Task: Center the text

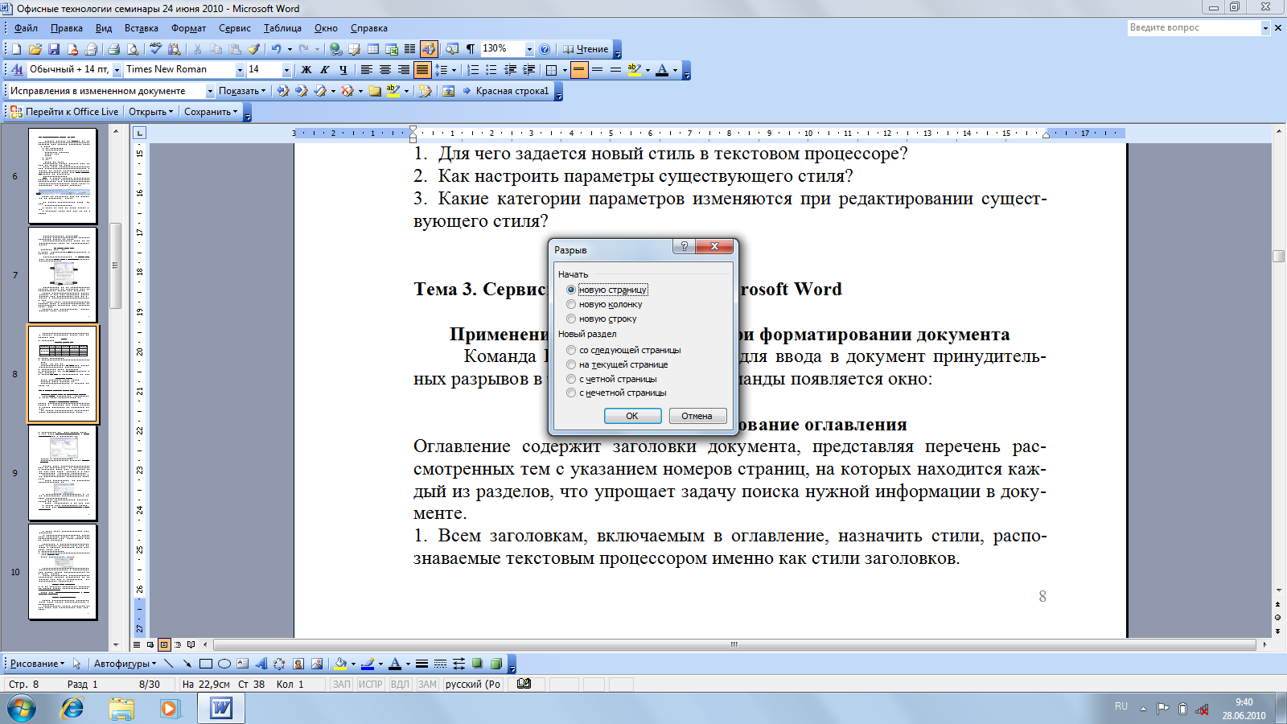Action: tap(384, 70)
